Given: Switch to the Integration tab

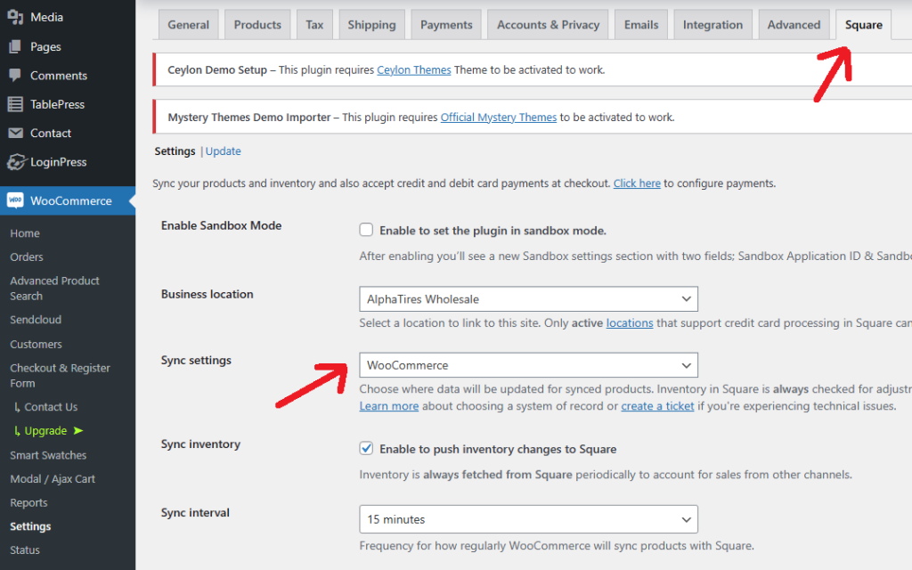Looking at the screenshot, I should pos(712,25).
